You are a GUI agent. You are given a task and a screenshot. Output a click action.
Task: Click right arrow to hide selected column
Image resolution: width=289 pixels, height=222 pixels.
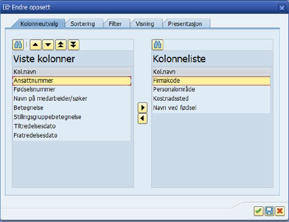click(x=142, y=108)
